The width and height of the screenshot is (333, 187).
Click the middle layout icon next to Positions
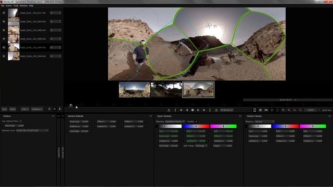pos(55,109)
